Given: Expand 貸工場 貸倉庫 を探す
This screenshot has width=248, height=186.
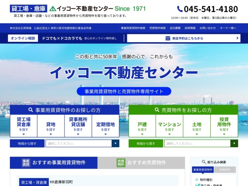Looking at the screenshot, I should (x=24, y=126).
